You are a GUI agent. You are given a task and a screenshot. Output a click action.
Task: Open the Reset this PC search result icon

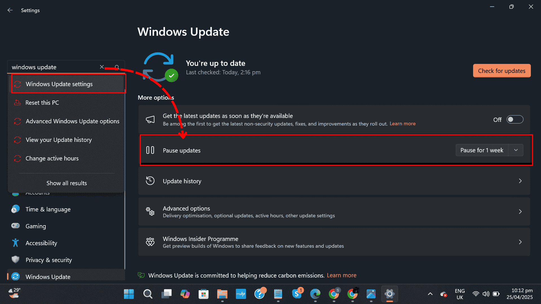(x=17, y=102)
